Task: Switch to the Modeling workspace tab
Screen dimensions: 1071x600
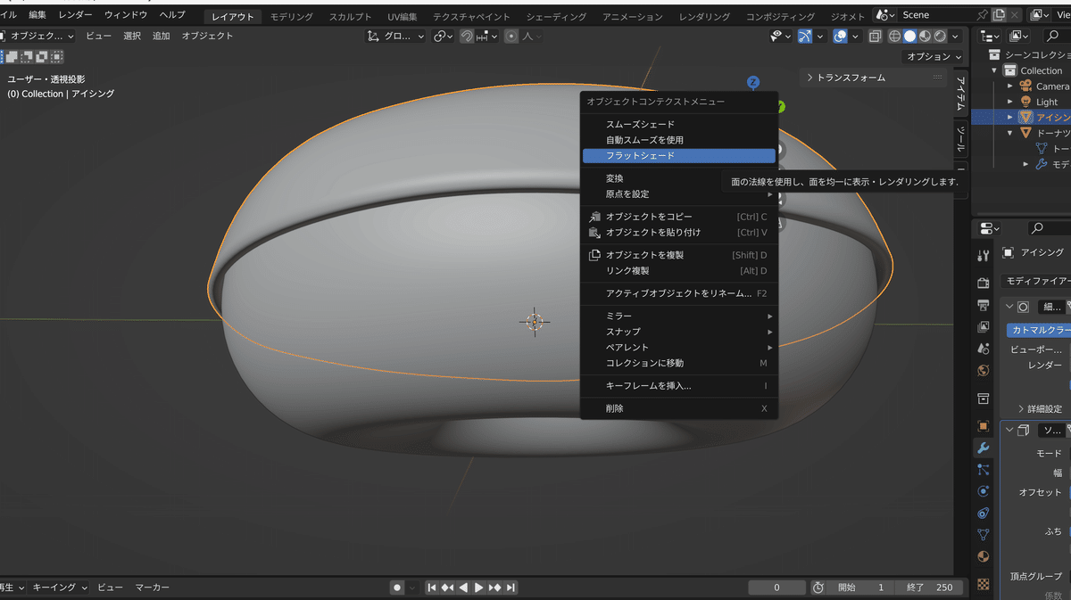Action: tap(292, 17)
